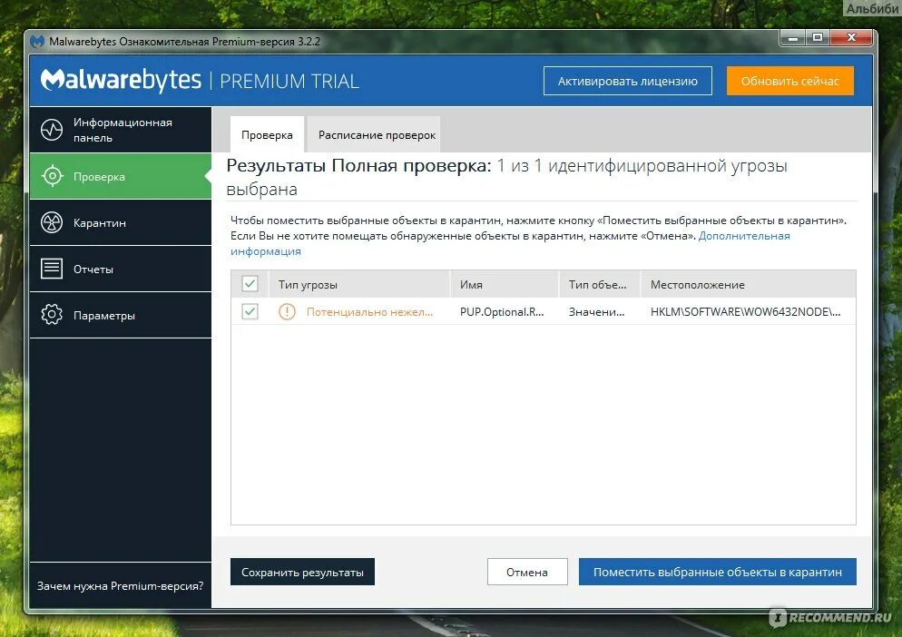Click the quarantine radiation icon
This screenshot has width=902, height=637.
pyautogui.click(x=52, y=222)
